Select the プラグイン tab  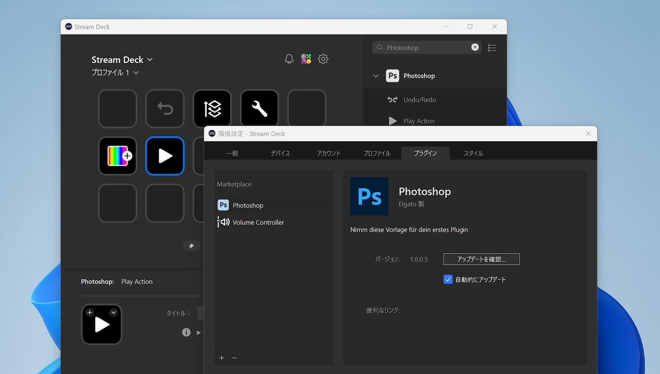(x=425, y=153)
